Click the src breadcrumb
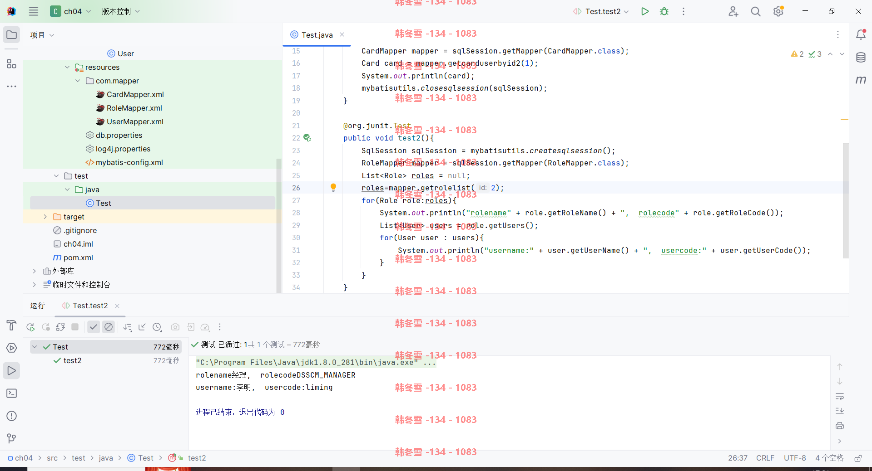 click(x=52, y=458)
